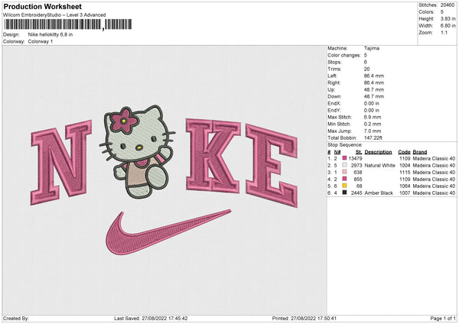Select the design name 'Nike hellokitty 6,8 in'
459x324 pixels.
pos(50,34)
